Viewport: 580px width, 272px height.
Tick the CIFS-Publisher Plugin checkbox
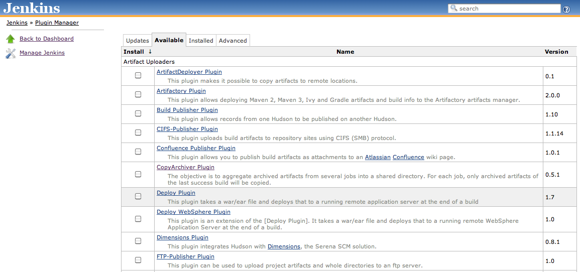click(138, 132)
